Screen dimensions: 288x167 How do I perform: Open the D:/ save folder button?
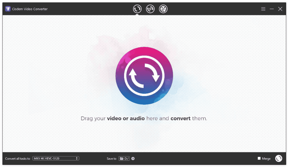[x=124, y=159]
